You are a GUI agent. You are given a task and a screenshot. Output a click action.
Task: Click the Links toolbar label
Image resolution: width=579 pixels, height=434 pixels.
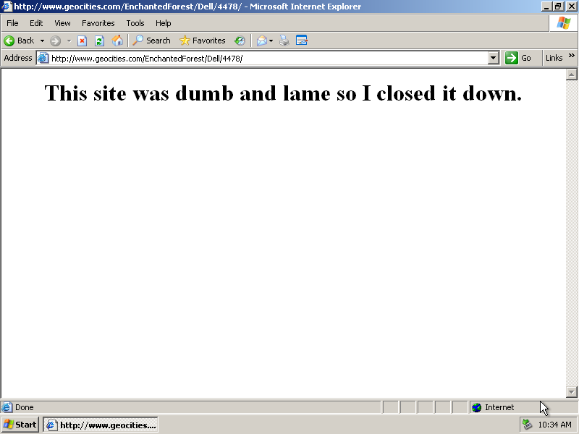(554, 58)
